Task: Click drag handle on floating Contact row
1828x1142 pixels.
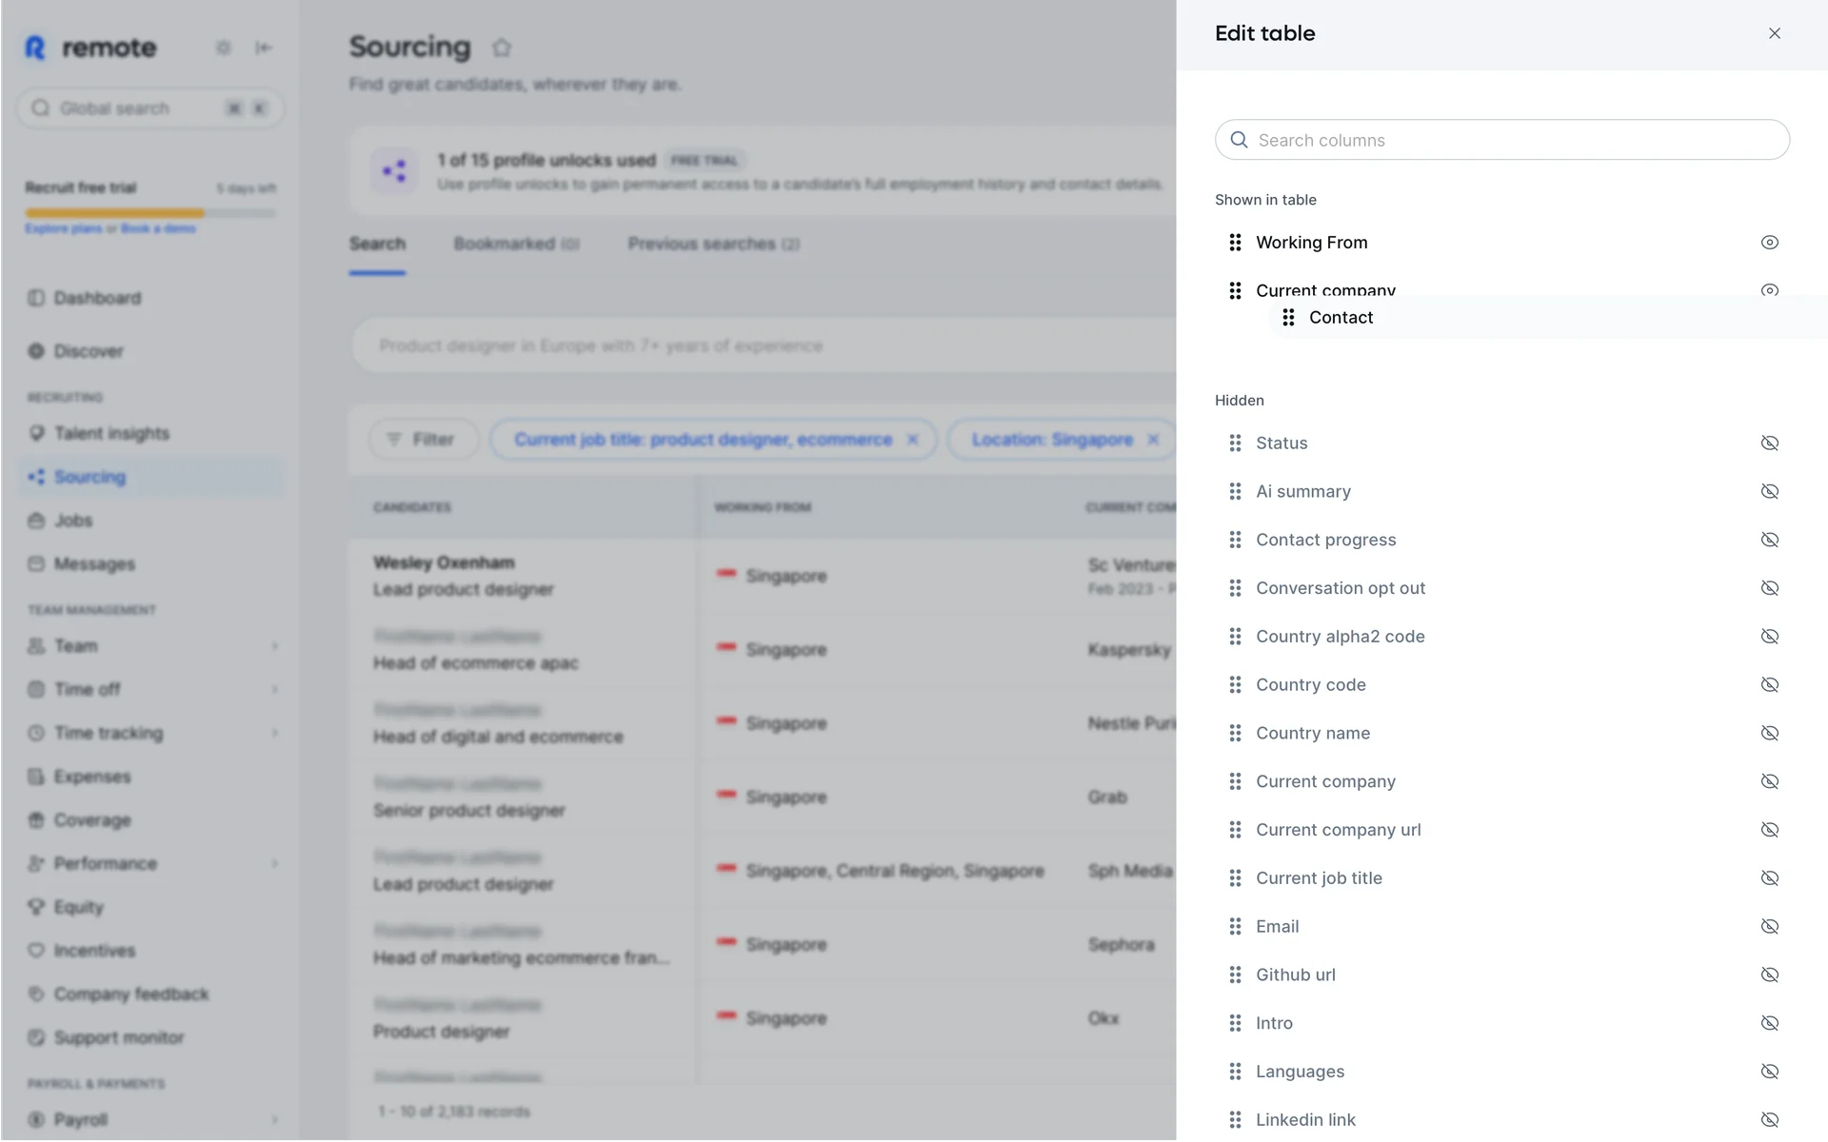Action: click(x=1288, y=318)
